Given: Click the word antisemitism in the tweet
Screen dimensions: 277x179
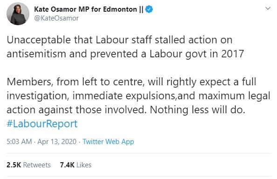Looking at the screenshot, I should point(36,54).
